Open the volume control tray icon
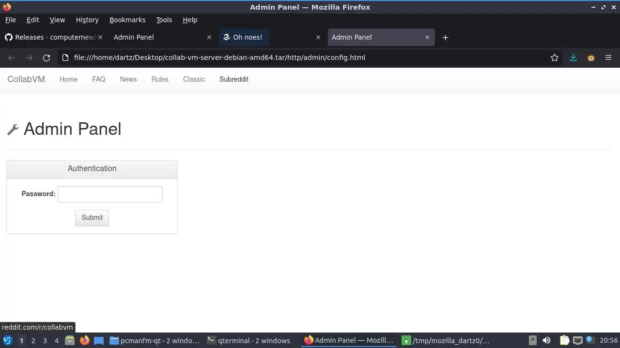620x348 pixels. (546, 341)
